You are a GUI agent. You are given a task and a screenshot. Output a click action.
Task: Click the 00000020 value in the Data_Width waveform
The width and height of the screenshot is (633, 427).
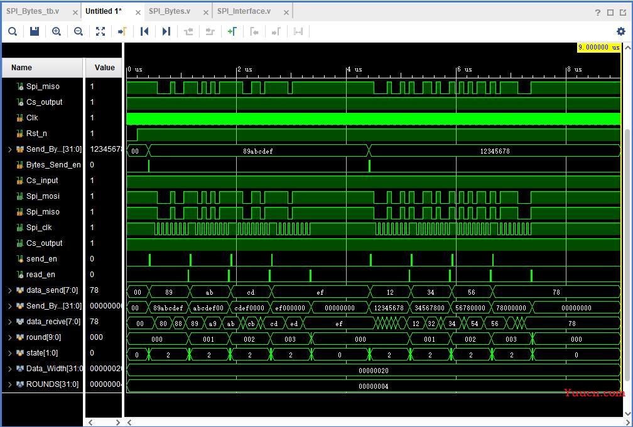click(374, 371)
